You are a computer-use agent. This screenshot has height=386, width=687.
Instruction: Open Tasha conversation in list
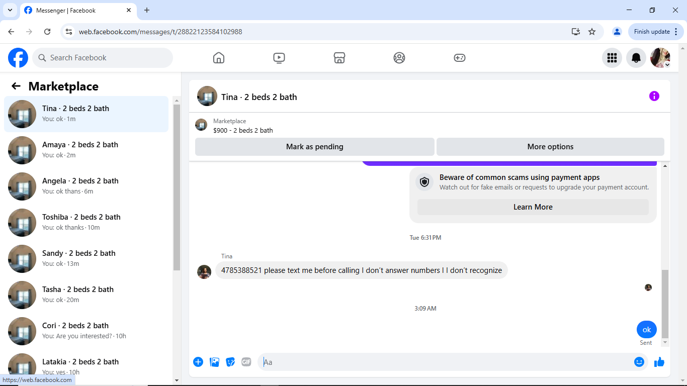86,295
